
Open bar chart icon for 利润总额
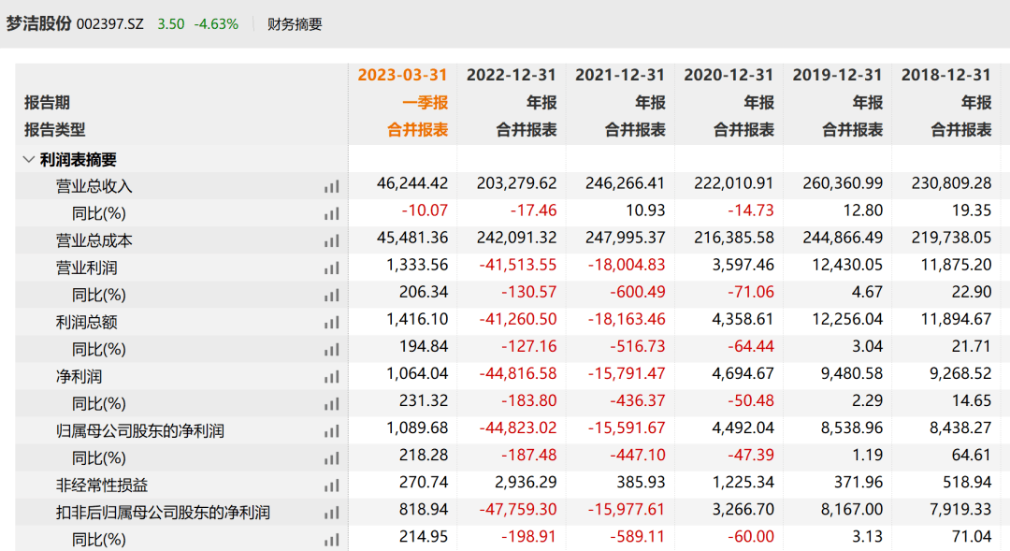point(332,323)
